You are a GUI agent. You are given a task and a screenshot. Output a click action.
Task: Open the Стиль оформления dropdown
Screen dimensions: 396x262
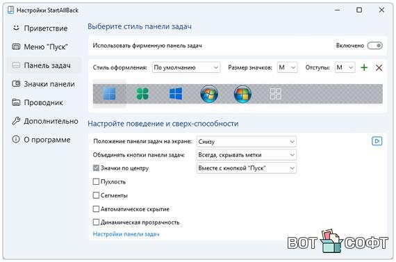tap(186, 67)
